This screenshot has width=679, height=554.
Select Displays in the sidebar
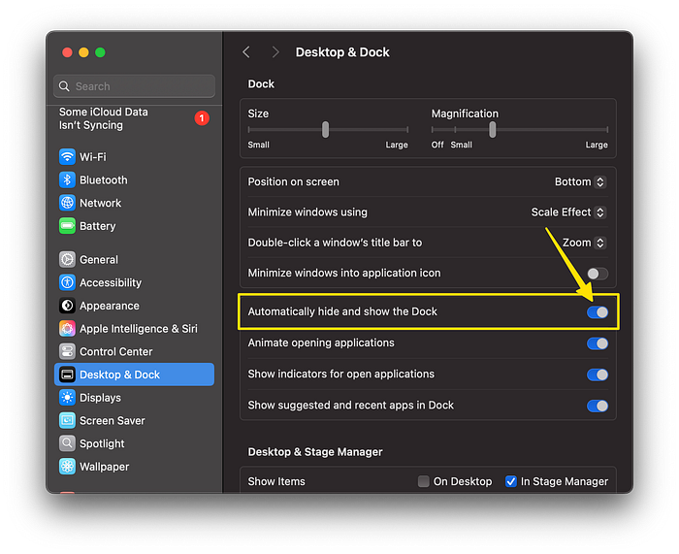coord(134,397)
